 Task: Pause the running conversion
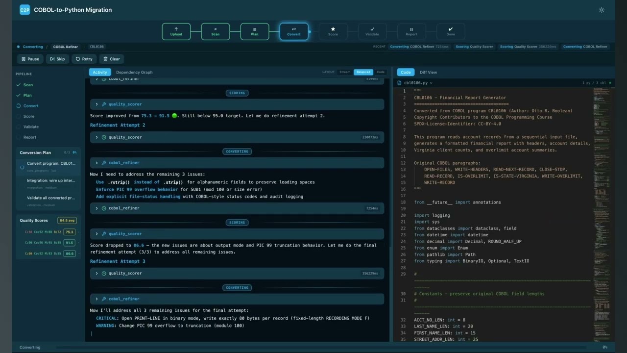30,59
